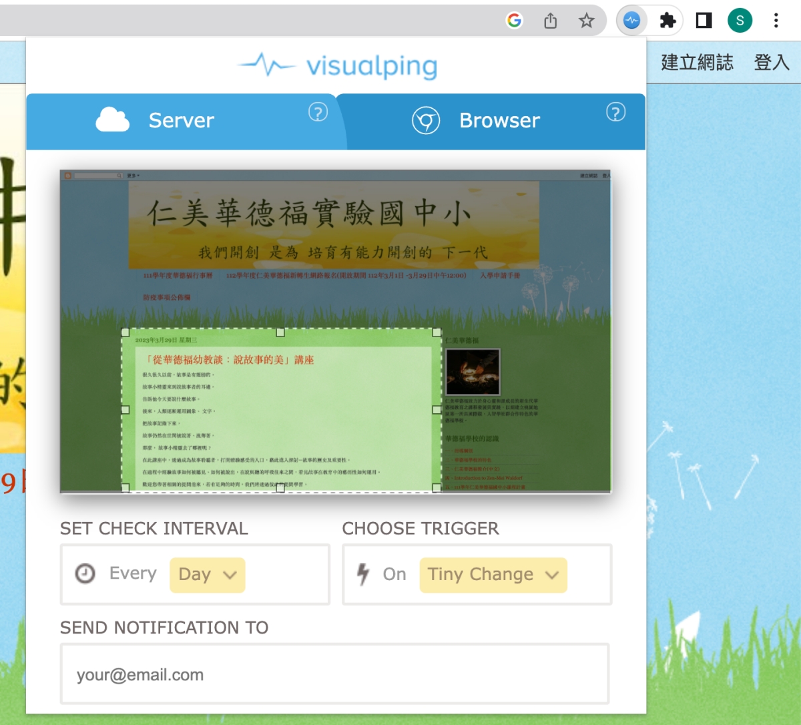This screenshot has height=725, width=801.
Task: Click the CHOOSE TRIGGER label
Action: point(421,529)
